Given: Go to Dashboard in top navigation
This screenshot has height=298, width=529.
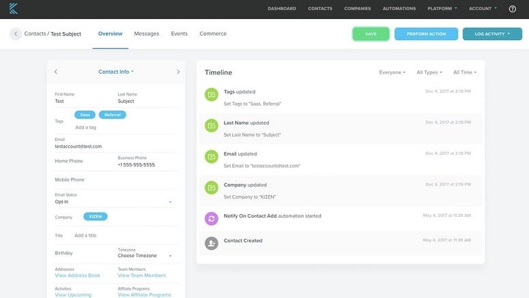Looking at the screenshot, I should click(282, 8).
